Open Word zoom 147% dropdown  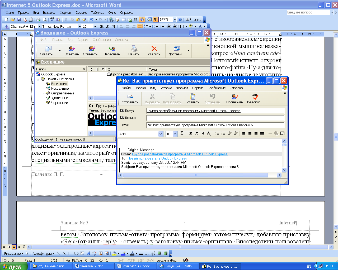[175, 20]
